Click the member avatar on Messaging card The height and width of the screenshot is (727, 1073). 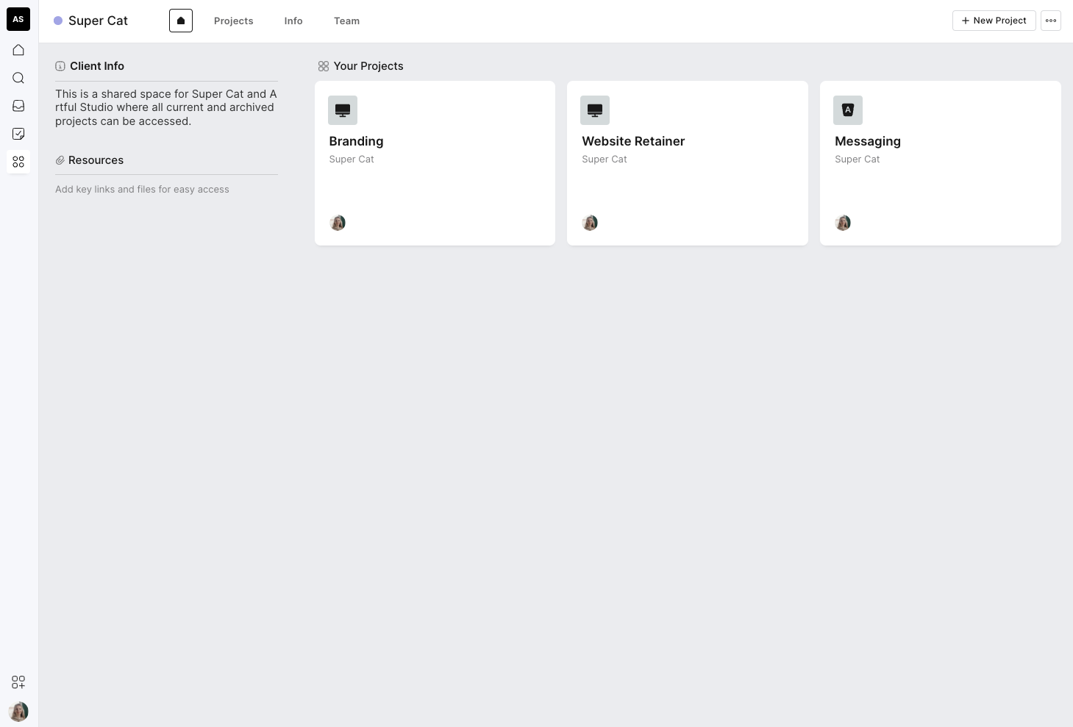(843, 223)
